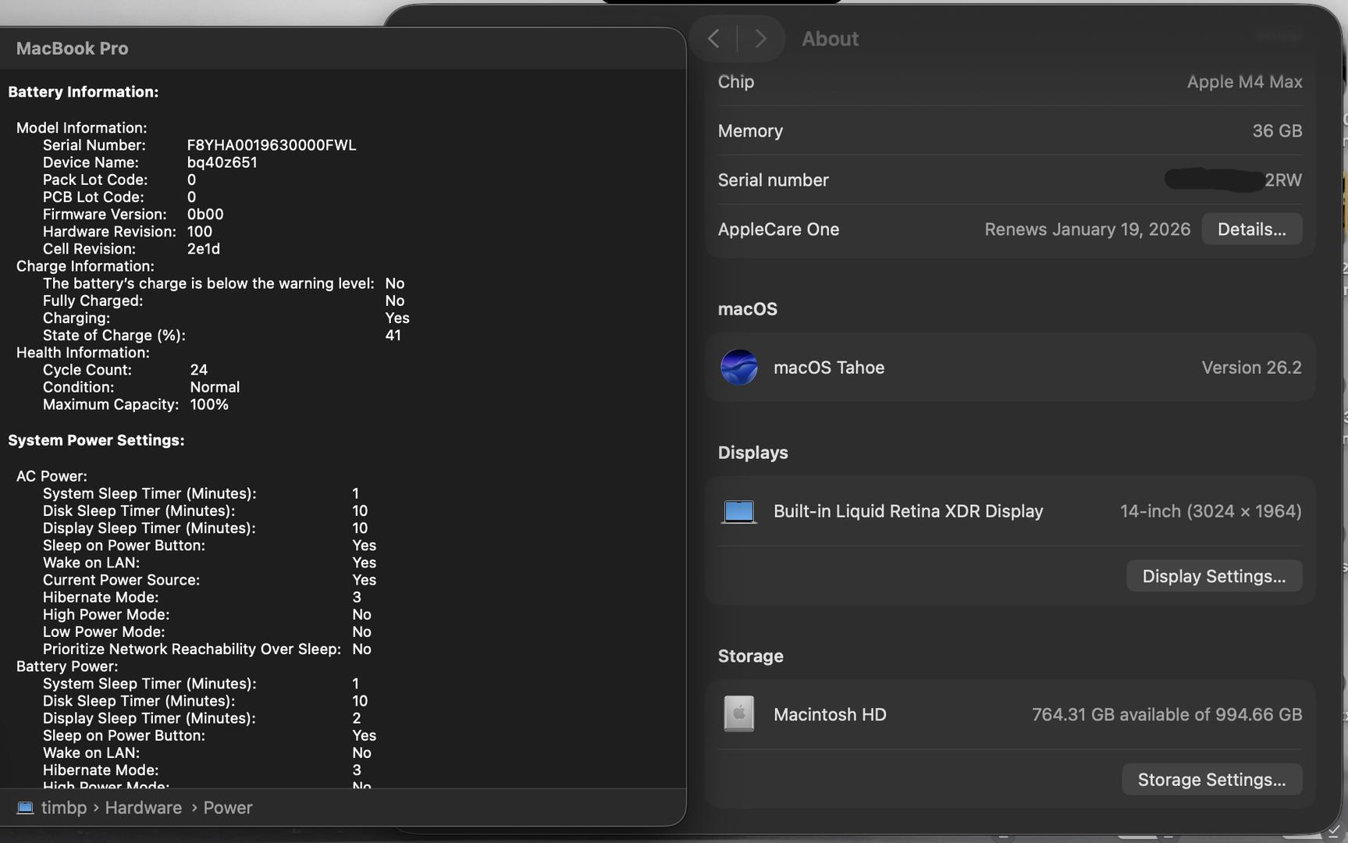1348x843 pixels.
Task: Click the MacBook Pro window title
Action: click(x=72, y=48)
